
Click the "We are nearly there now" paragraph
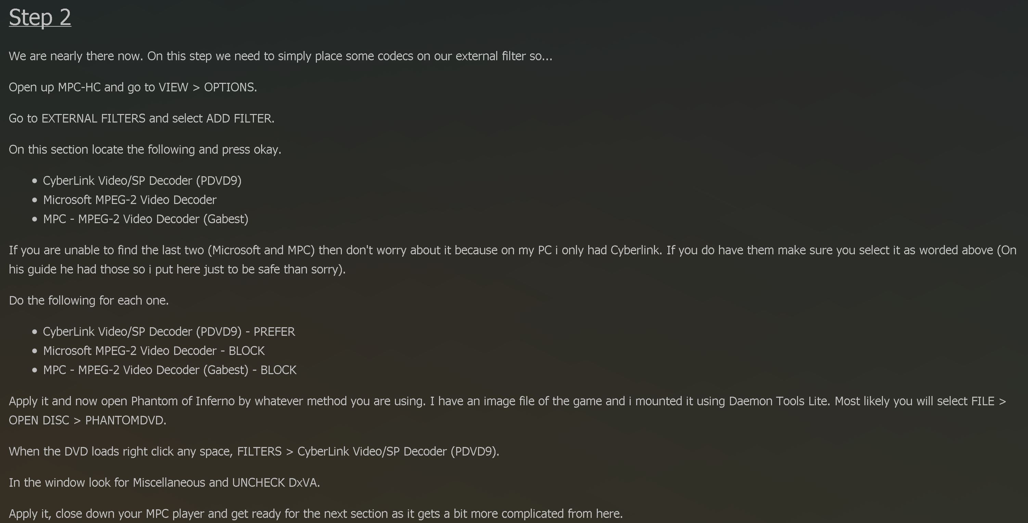[x=280, y=56]
